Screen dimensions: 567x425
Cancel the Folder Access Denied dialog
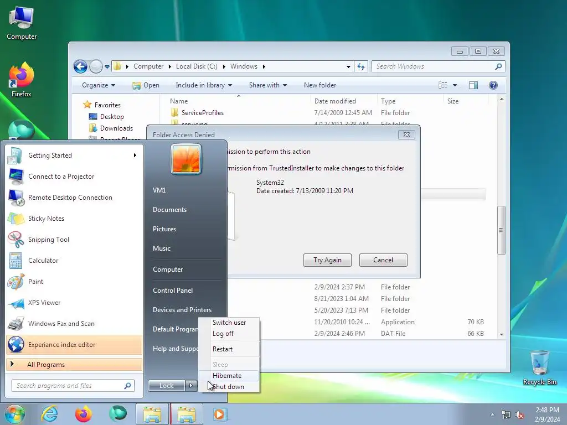(x=383, y=260)
